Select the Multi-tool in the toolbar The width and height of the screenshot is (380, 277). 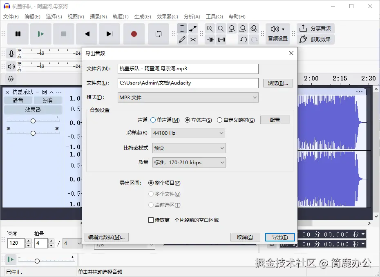(193, 39)
